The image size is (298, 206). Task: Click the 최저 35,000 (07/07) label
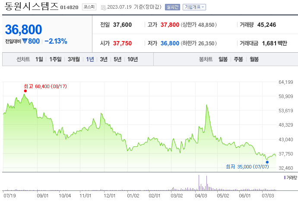pos(247,167)
